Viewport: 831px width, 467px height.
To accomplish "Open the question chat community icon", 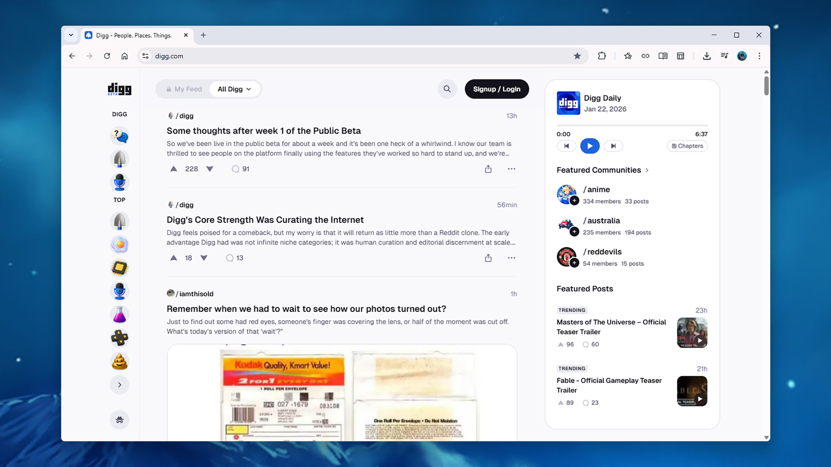I will click(x=119, y=136).
